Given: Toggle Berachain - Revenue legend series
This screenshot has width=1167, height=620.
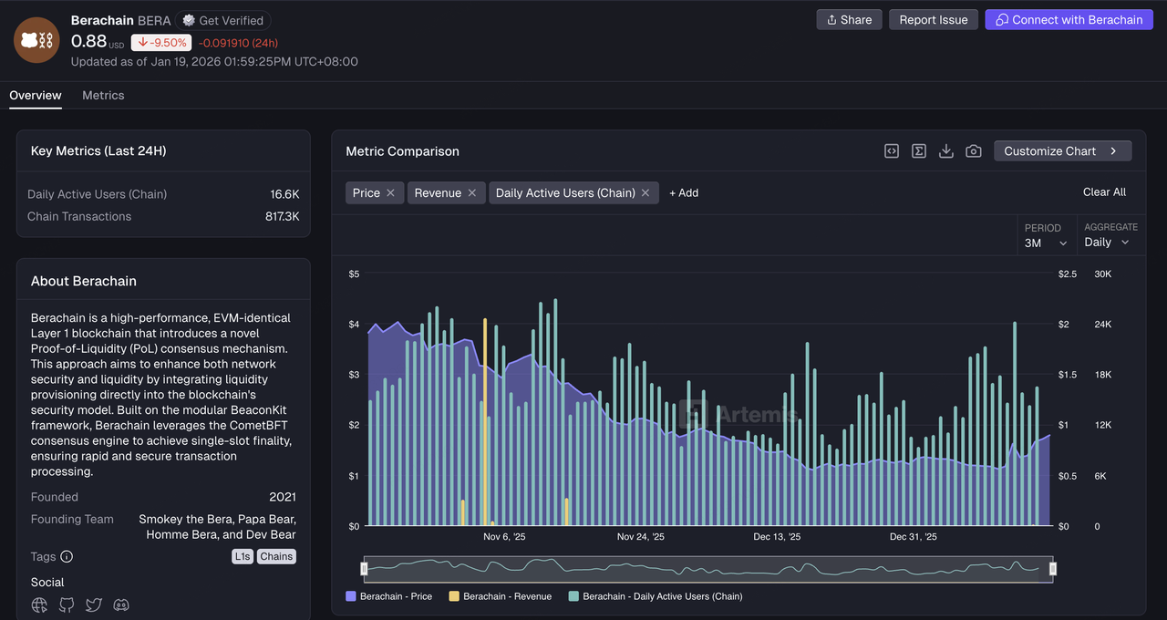Looking at the screenshot, I should coord(500,596).
